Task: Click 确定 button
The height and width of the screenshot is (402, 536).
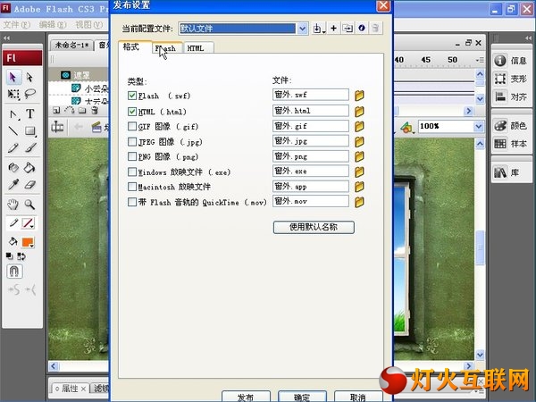Action: 302,397
